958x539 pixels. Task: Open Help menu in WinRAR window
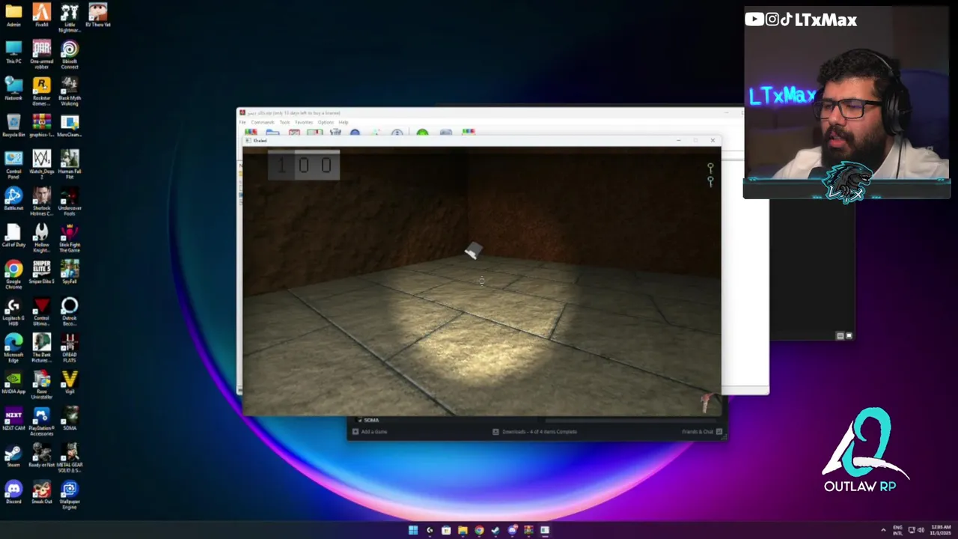point(344,122)
